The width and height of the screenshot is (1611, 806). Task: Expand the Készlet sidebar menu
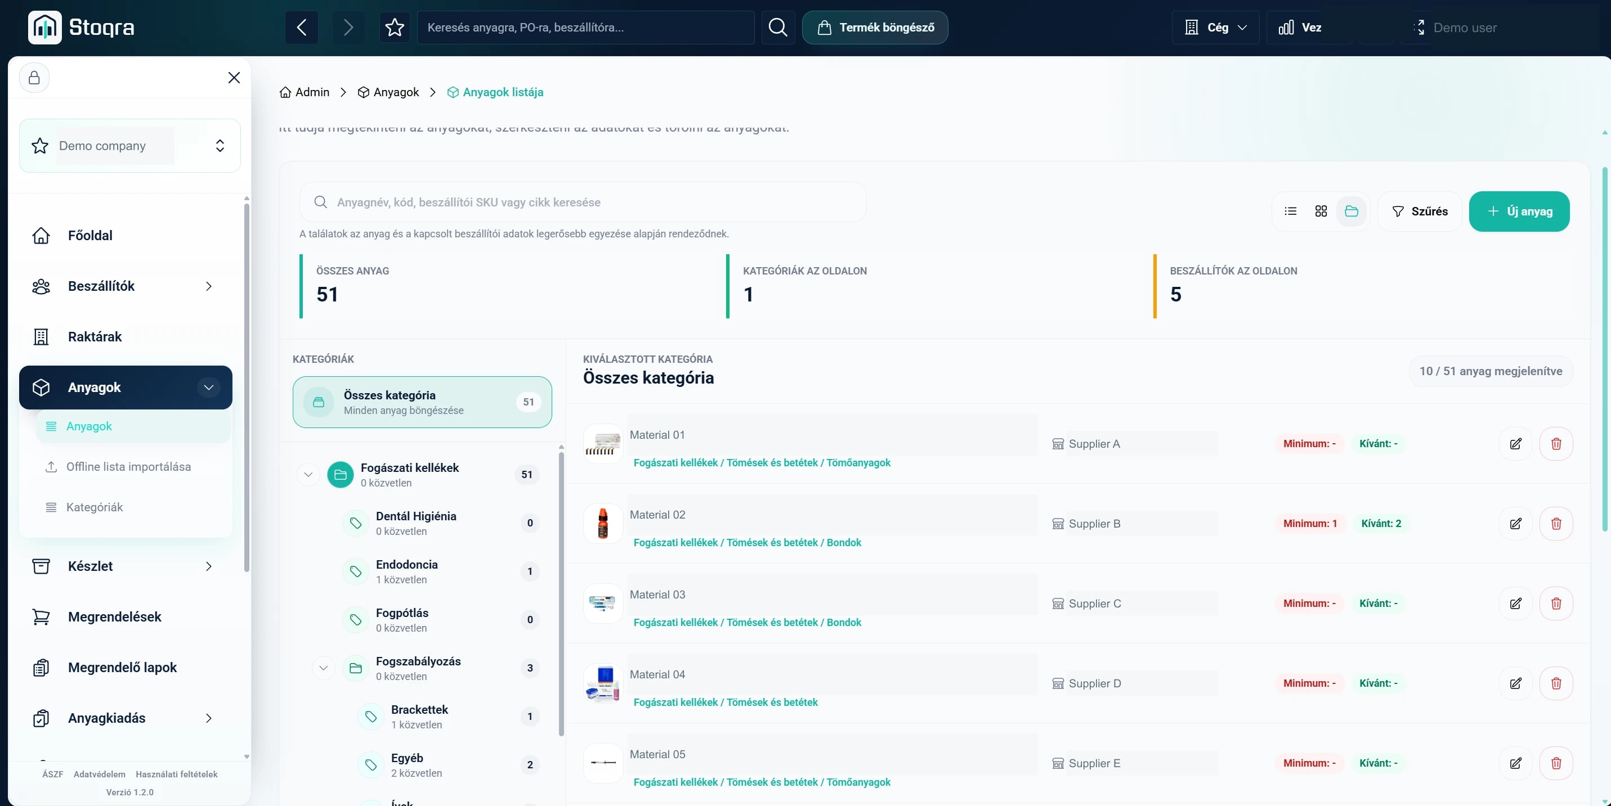tap(208, 566)
